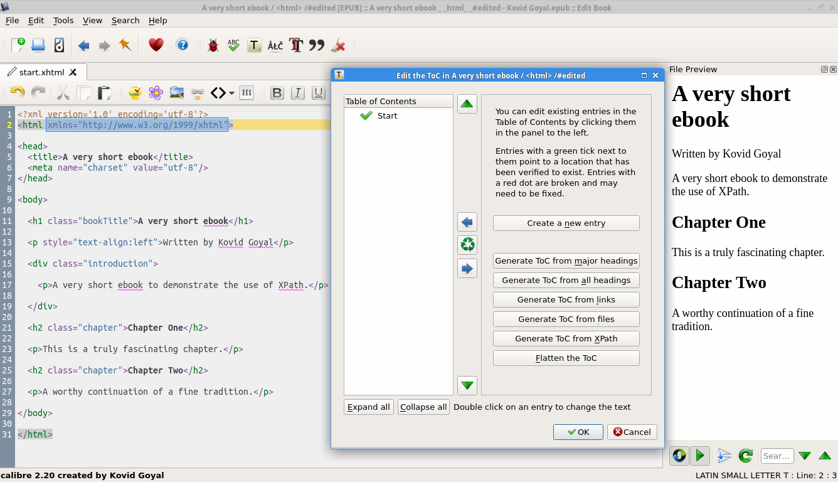Switch to the start.xhtml tab
This screenshot has height=482, width=838.
coord(41,72)
